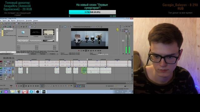Viewport: 200px width, 112px height.
Task: Click the magnifier search icon in Project Media
Action: click(34, 27)
